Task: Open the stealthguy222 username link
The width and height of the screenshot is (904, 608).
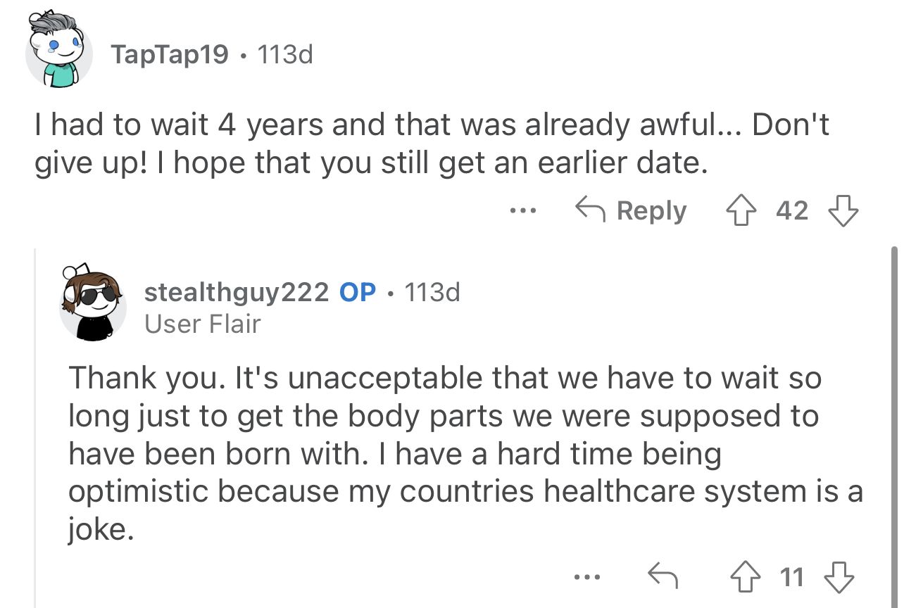Action: point(237,292)
